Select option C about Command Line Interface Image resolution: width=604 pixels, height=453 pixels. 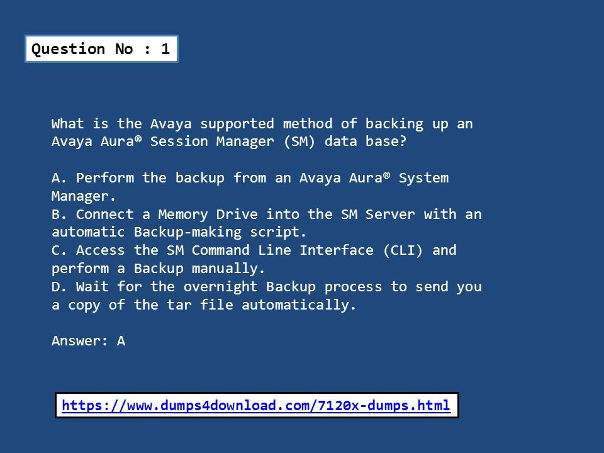pyautogui.click(x=254, y=259)
